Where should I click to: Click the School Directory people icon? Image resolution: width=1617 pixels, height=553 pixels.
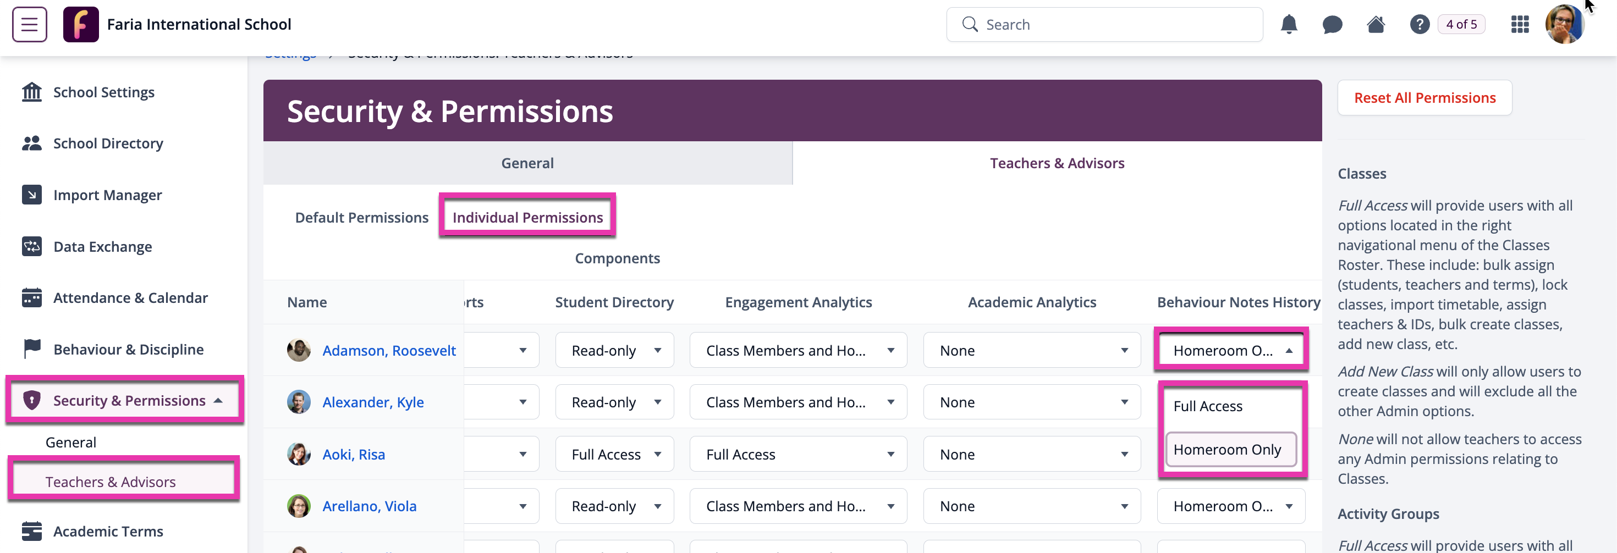click(31, 143)
